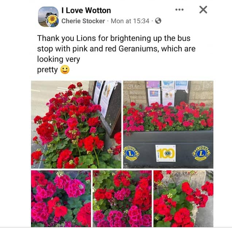
Task: Open Cherie Stocker's profile link
Action: [83, 21]
